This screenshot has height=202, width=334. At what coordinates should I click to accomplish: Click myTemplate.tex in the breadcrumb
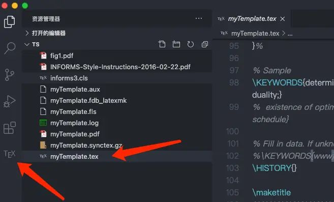tap(255, 34)
